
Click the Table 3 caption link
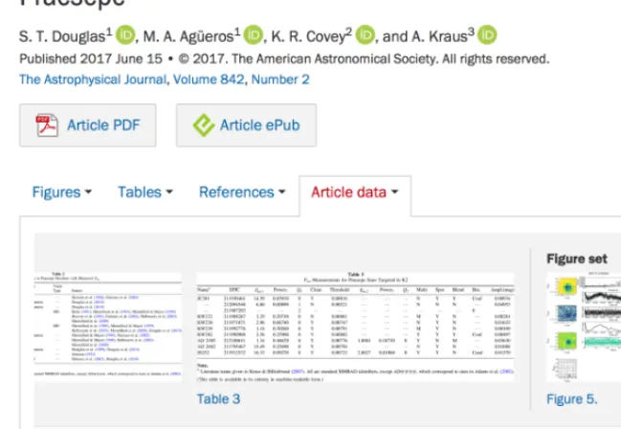tap(218, 399)
